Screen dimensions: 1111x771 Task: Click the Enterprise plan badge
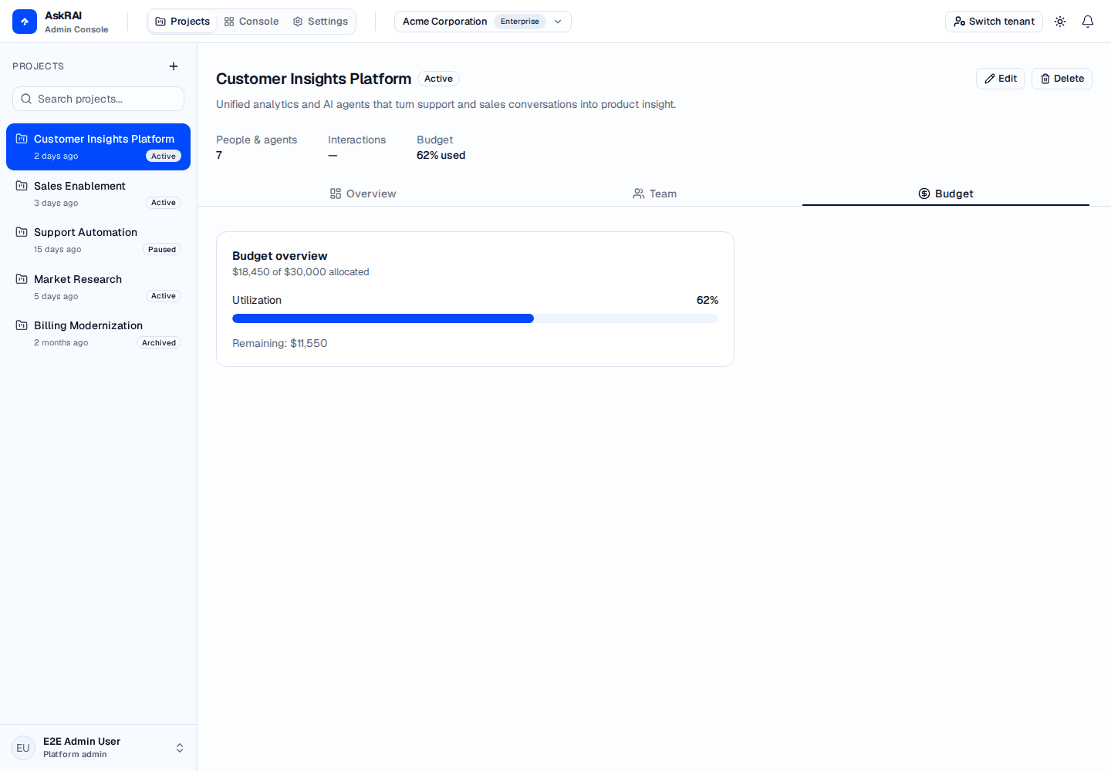click(x=520, y=22)
